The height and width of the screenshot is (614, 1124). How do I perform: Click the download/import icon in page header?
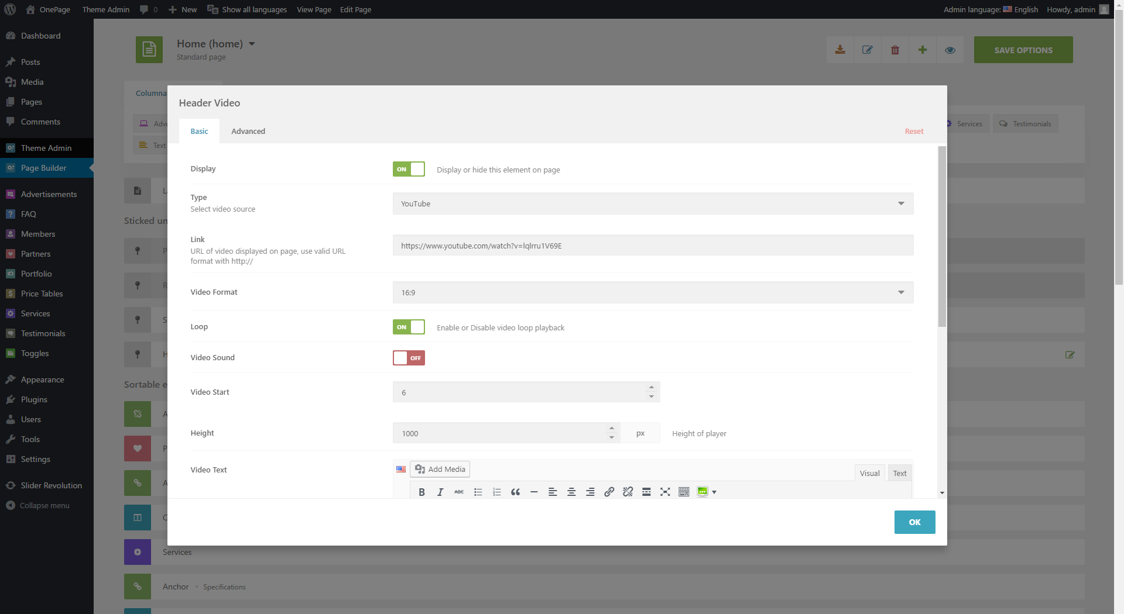click(x=840, y=50)
